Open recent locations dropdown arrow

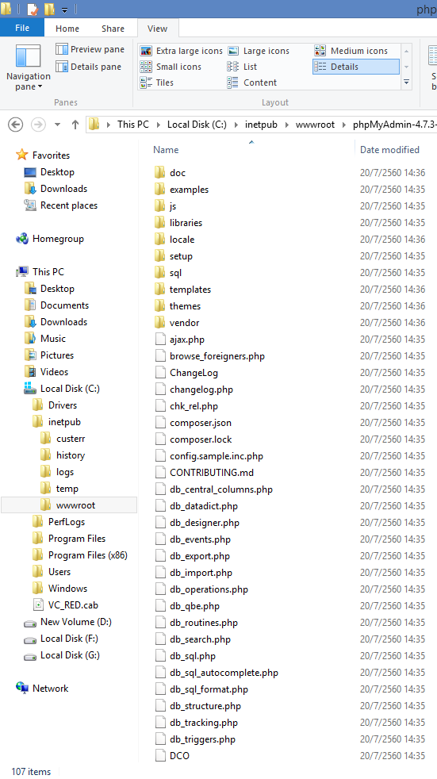click(57, 125)
